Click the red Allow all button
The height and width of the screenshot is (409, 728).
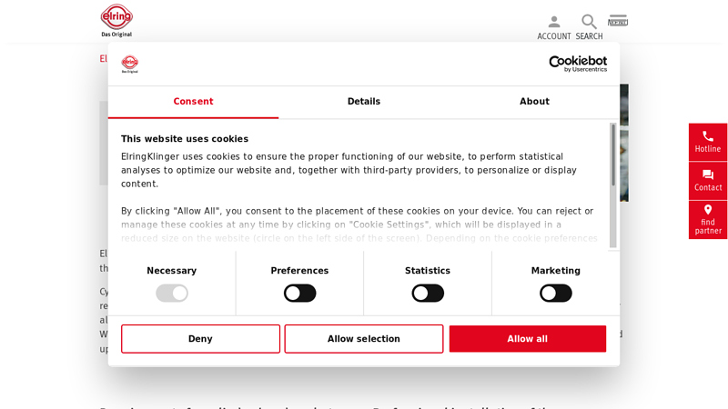tap(528, 339)
